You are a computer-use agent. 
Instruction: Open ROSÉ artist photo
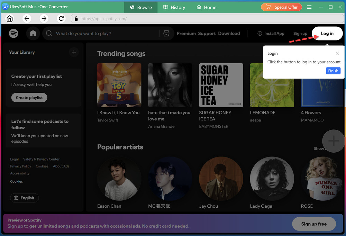(322, 179)
